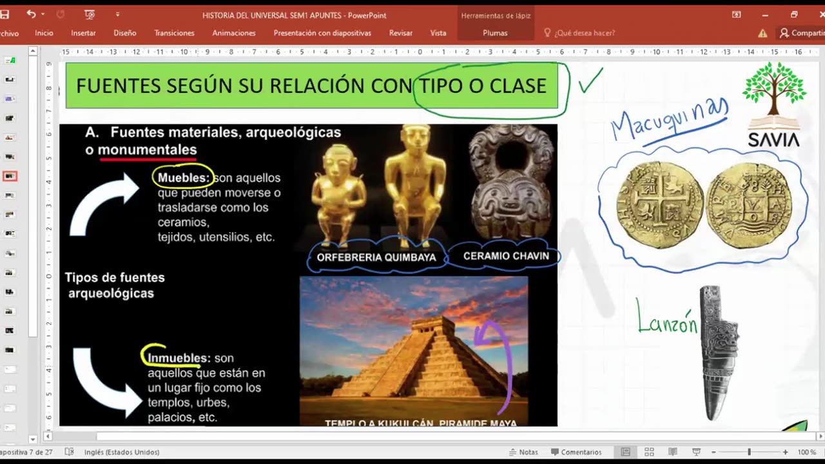Click the Undo arrow icon
The height and width of the screenshot is (464, 825).
31,14
